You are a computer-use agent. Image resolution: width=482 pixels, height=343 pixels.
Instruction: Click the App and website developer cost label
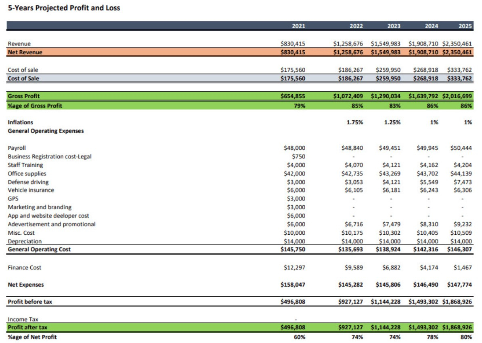point(48,216)
